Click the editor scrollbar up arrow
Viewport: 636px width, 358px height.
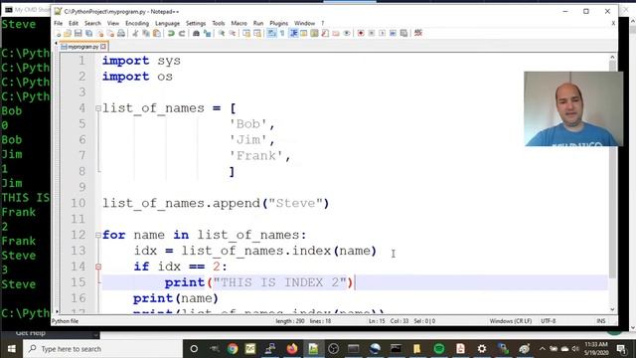[x=612, y=58]
